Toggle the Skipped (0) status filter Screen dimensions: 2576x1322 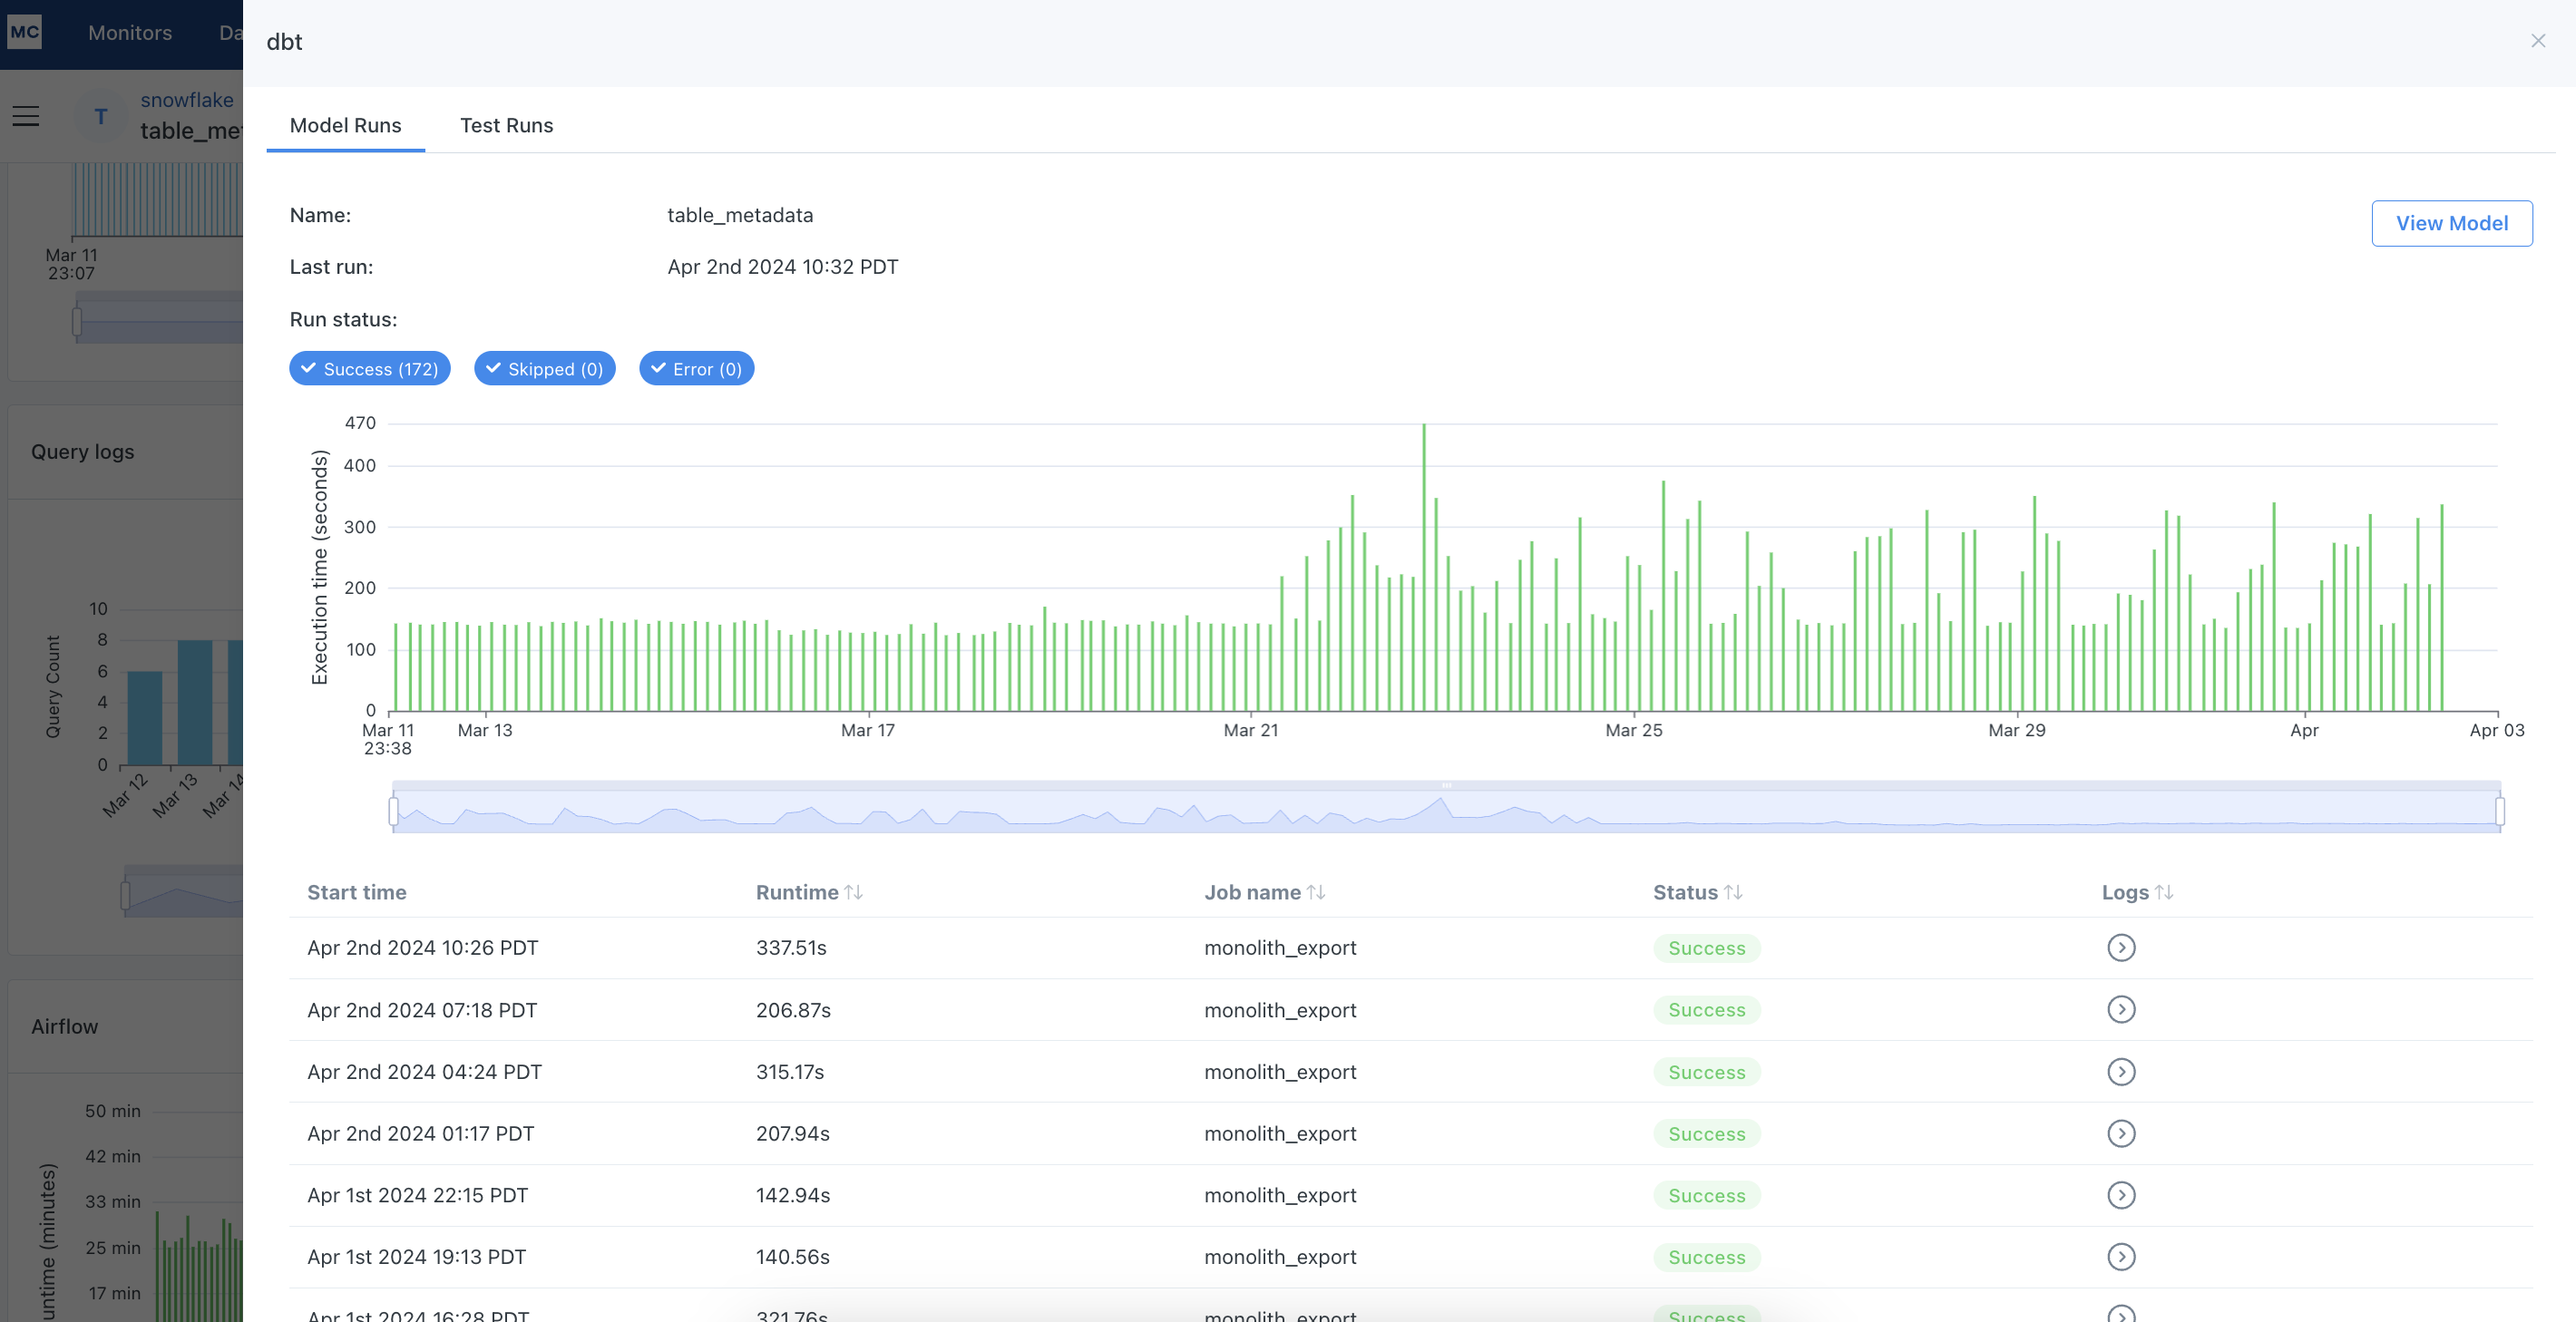544,369
